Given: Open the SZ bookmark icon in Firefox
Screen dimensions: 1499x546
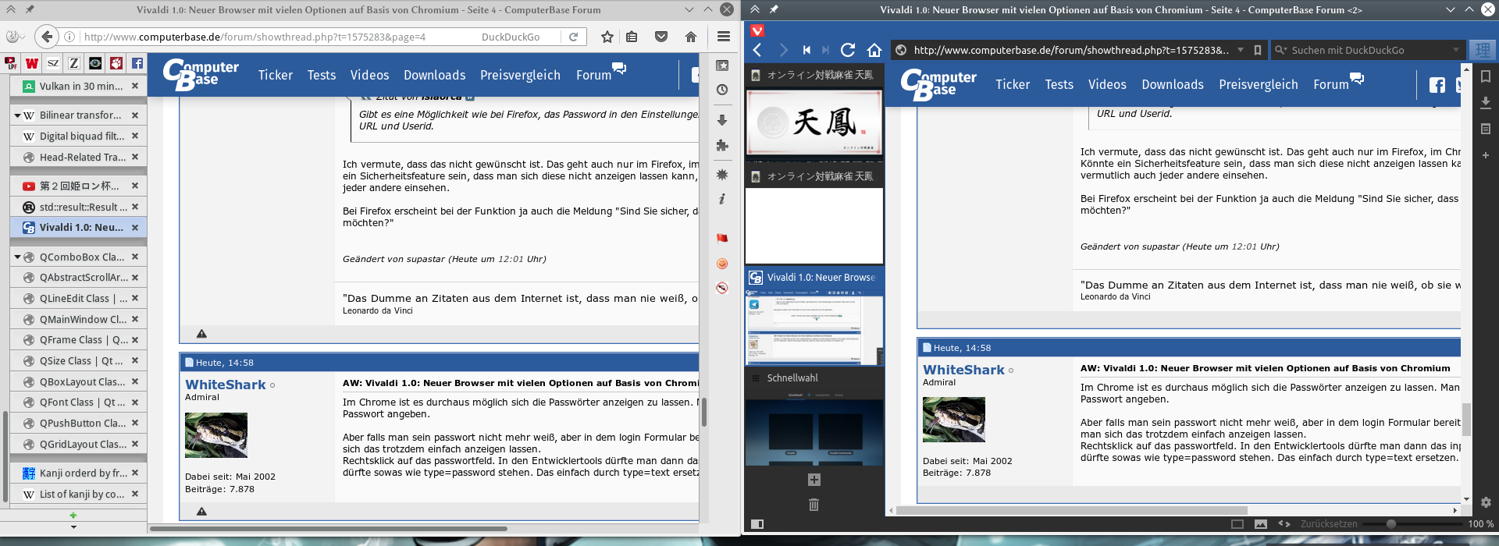Looking at the screenshot, I should coord(53,63).
